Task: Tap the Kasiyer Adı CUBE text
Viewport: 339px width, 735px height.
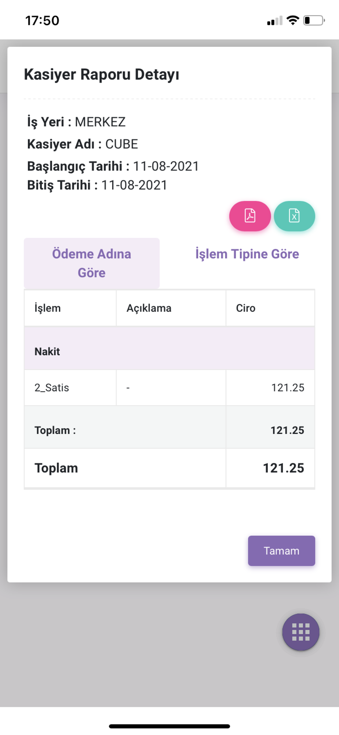Action: [83, 144]
